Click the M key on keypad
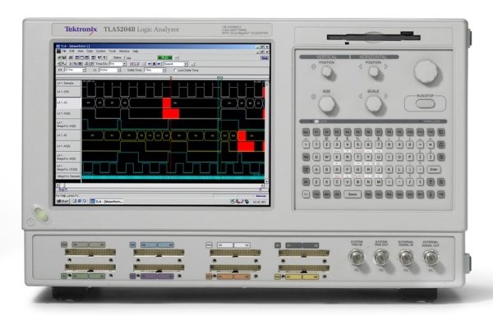 tap(379, 182)
